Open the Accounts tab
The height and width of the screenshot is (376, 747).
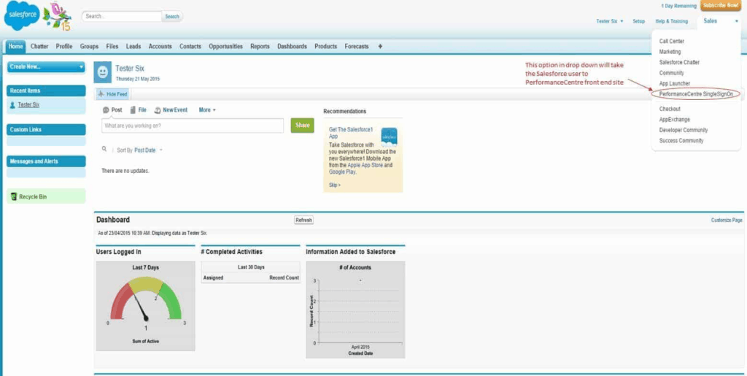[x=160, y=46]
